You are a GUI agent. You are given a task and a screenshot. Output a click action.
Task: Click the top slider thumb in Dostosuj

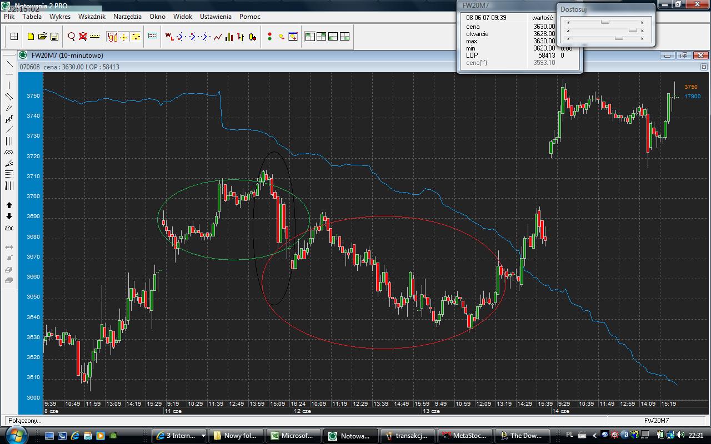pyautogui.click(x=605, y=22)
